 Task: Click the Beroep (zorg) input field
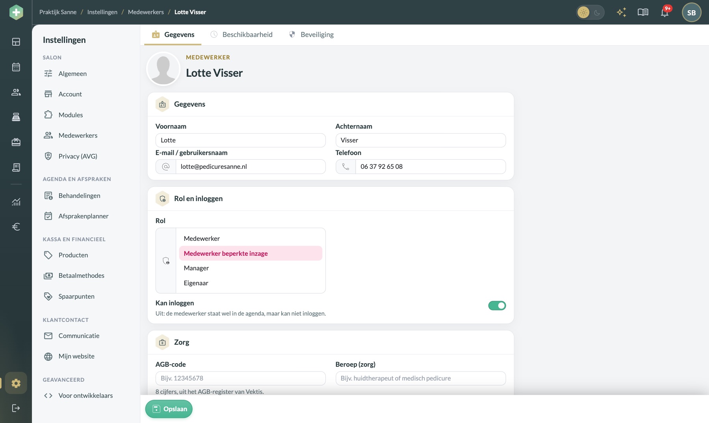click(421, 378)
